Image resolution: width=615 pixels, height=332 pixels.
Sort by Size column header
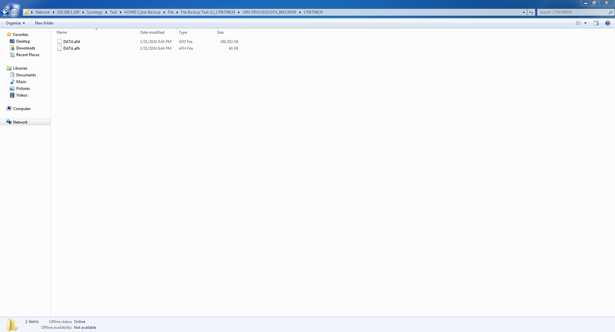coord(220,32)
